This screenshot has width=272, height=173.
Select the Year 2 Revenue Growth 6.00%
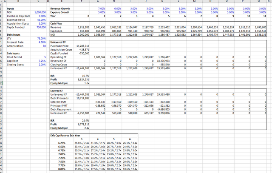click(x=118, y=9)
